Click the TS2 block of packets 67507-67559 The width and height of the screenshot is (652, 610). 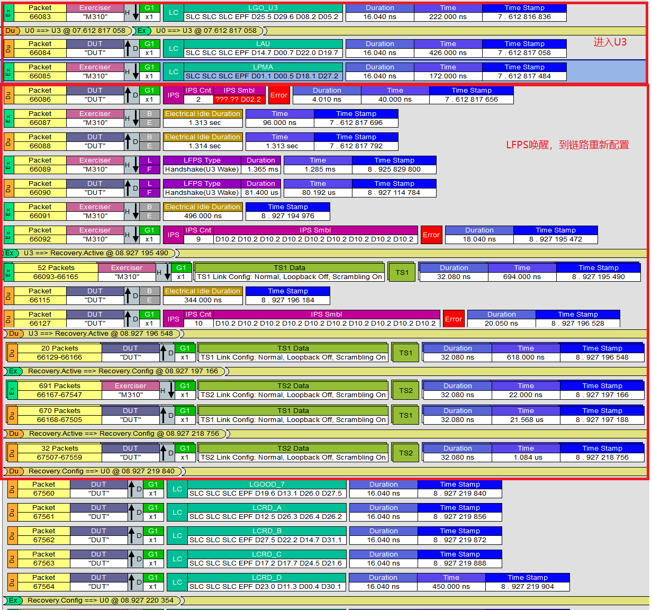click(x=406, y=453)
